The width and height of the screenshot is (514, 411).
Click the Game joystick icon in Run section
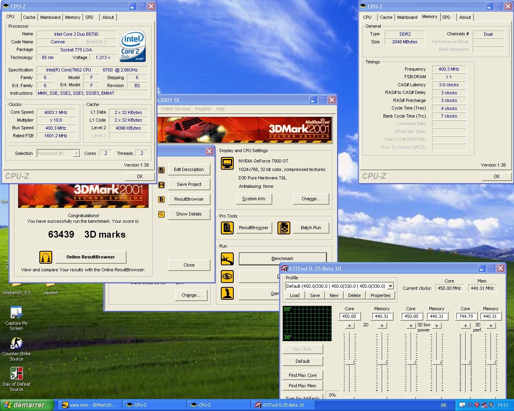coord(227,293)
